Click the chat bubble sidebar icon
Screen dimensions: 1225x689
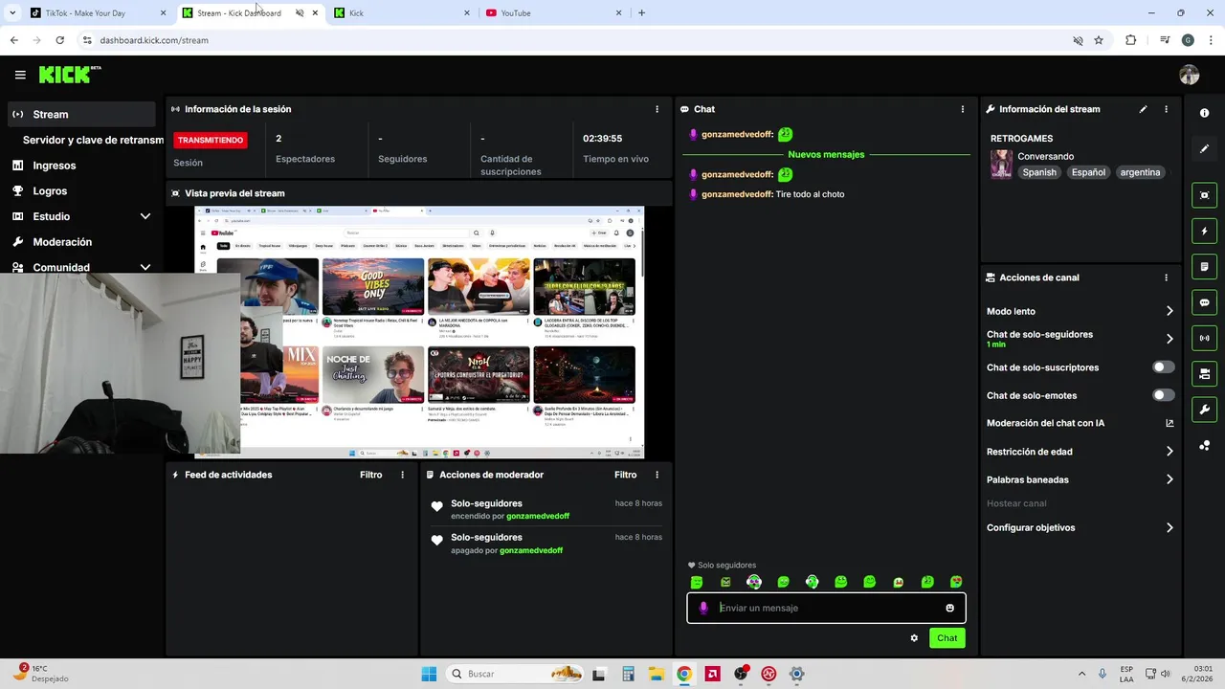tap(1204, 302)
